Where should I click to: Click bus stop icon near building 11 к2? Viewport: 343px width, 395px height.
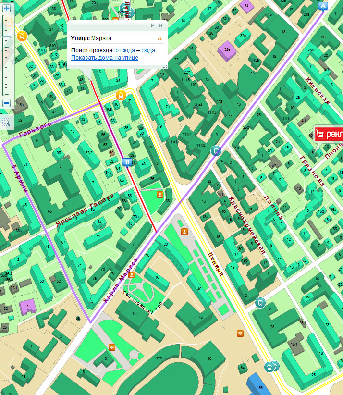(x=216, y=151)
